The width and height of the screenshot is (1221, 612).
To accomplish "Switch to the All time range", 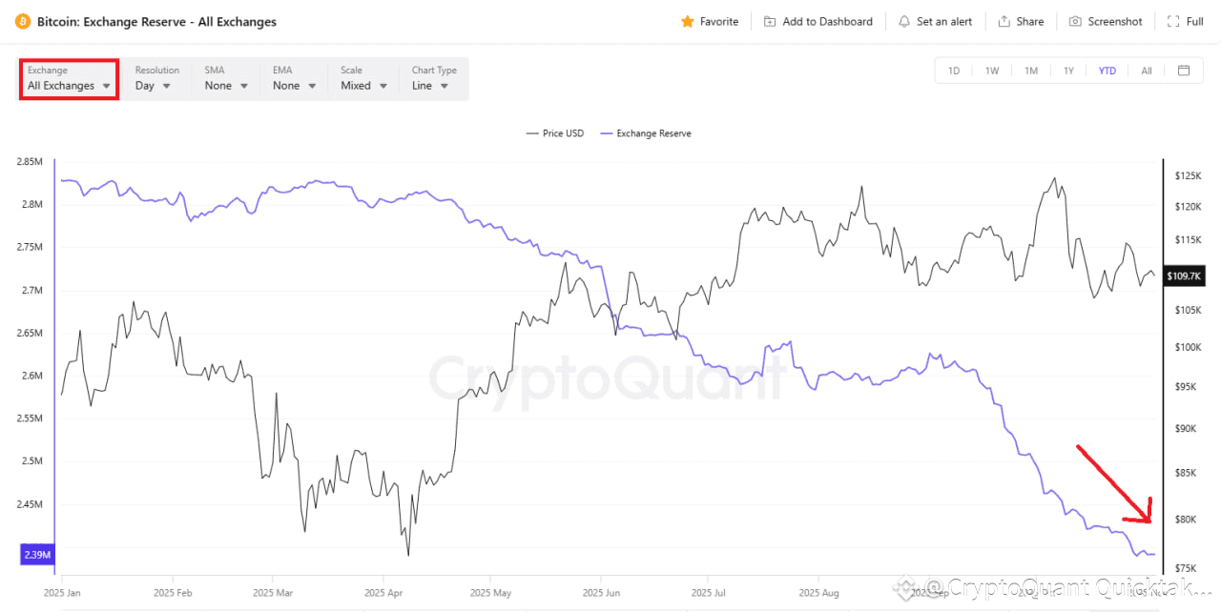I will [1147, 71].
